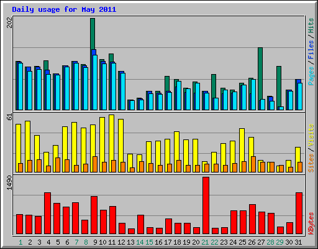Click day 17 on the x-axis
The image size is (318, 249).
tap(168, 242)
